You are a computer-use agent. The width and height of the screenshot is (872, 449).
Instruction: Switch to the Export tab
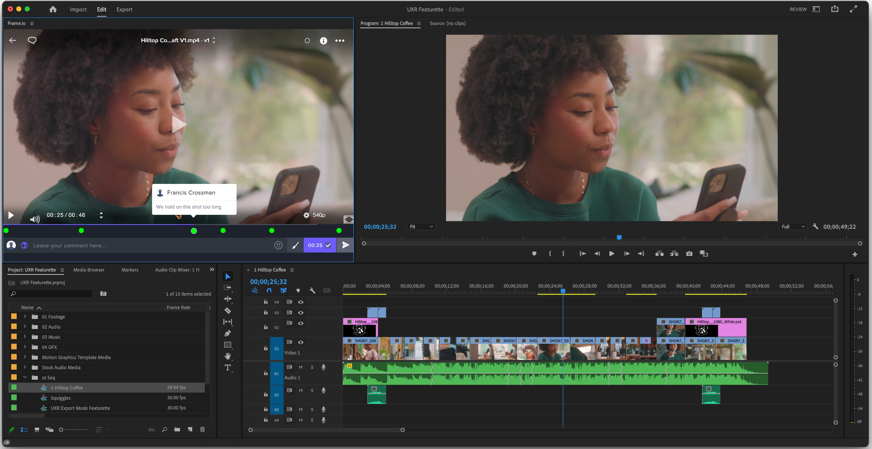[124, 9]
